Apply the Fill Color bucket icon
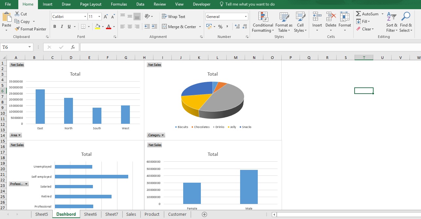The width and height of the screenshot is (421, 219). [97, 27]
